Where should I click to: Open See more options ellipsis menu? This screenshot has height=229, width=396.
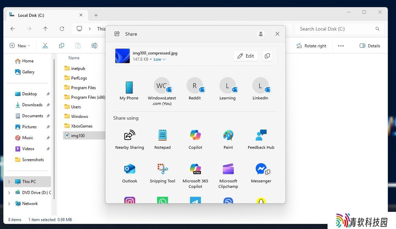click(341, 46)
